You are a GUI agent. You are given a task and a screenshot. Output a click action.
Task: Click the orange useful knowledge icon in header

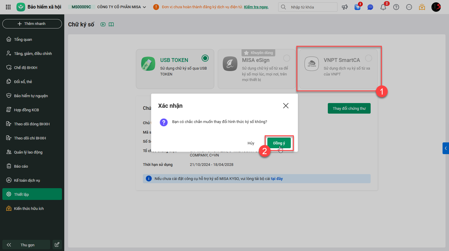point(422,7)
